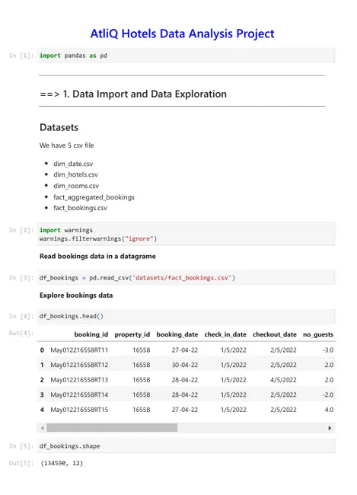This screenshot has width=357, height=495.
Task: Click the In [4] cell prompt
Action: (21, 316)
